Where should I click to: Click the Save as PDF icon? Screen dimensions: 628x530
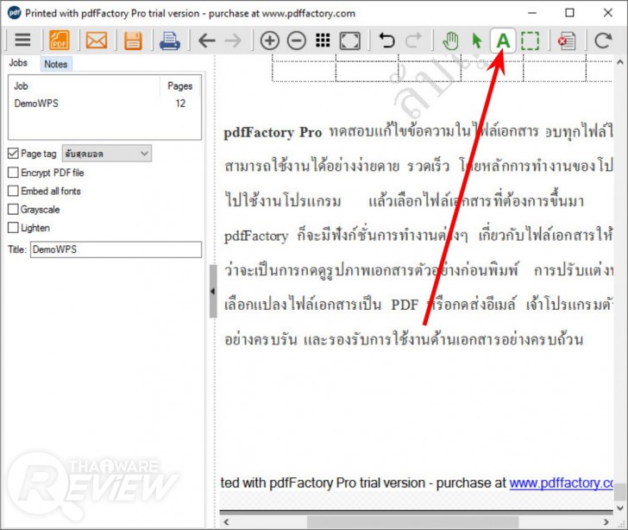(x=59, y=40)
